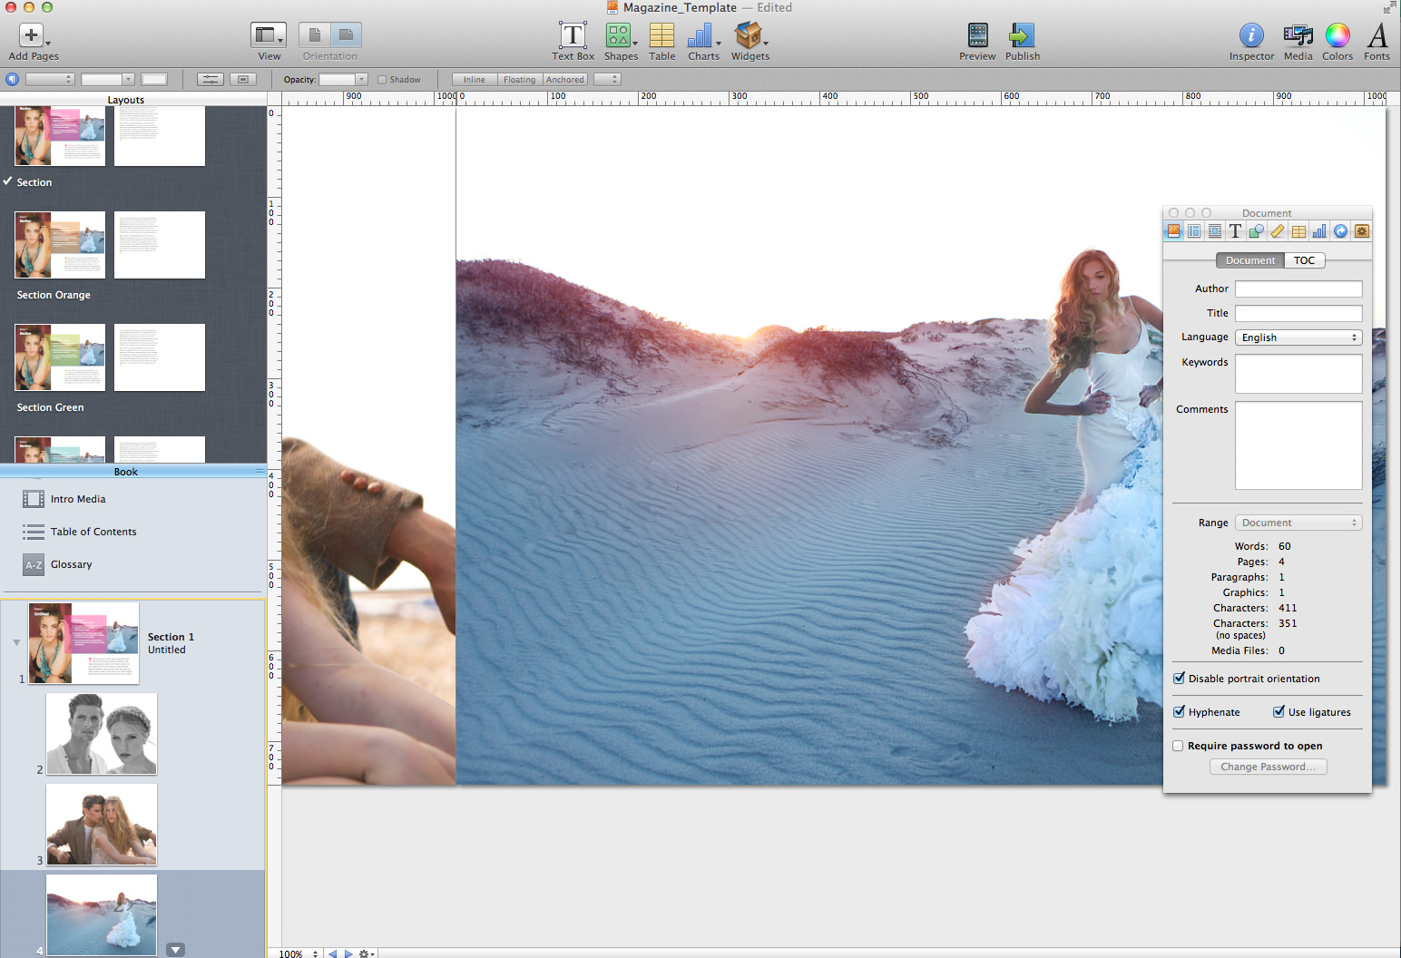Click into the Author field
The image size is (1401, 958).
click(1298, 288)
